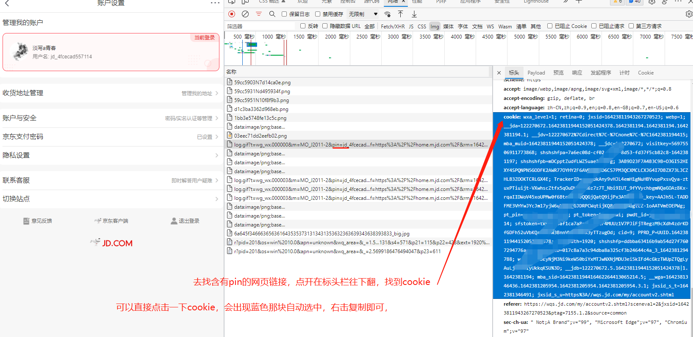Open network conditions wifi icon
The width and height of the screenshot is (693, 337).
[x=387, y=14]
